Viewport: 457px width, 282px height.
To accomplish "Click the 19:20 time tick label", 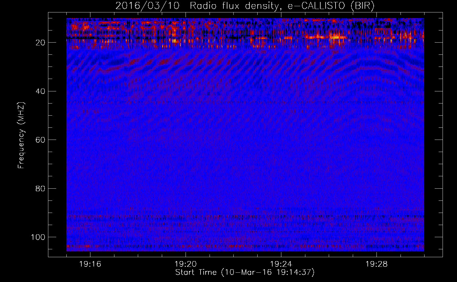I will point(186,264).
